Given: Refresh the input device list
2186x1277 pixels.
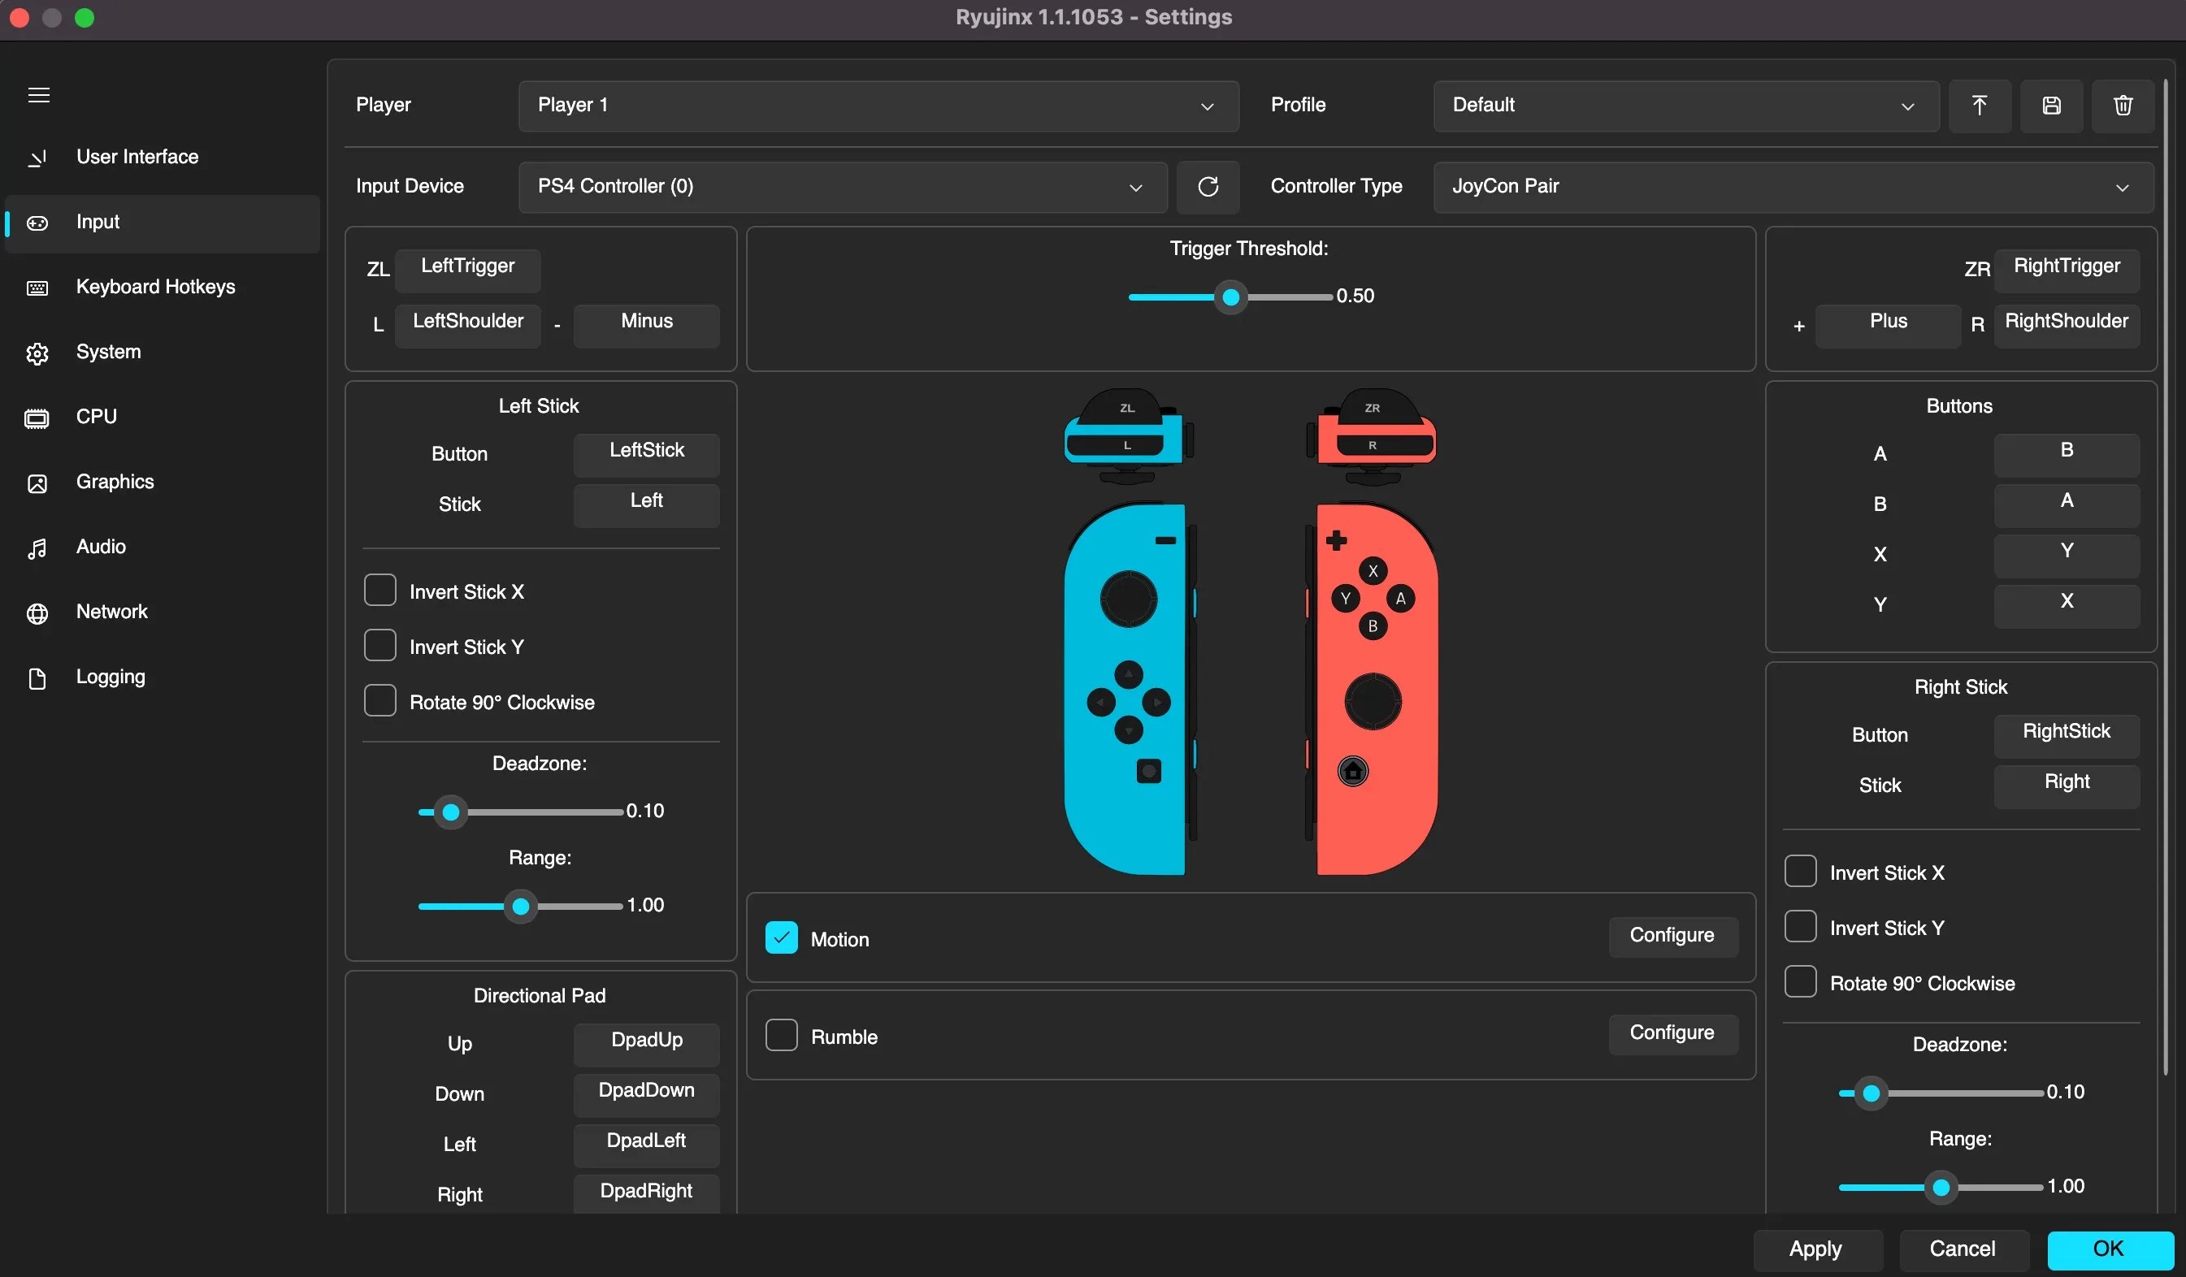Looking at the screenshot, I should (1208, 186).
